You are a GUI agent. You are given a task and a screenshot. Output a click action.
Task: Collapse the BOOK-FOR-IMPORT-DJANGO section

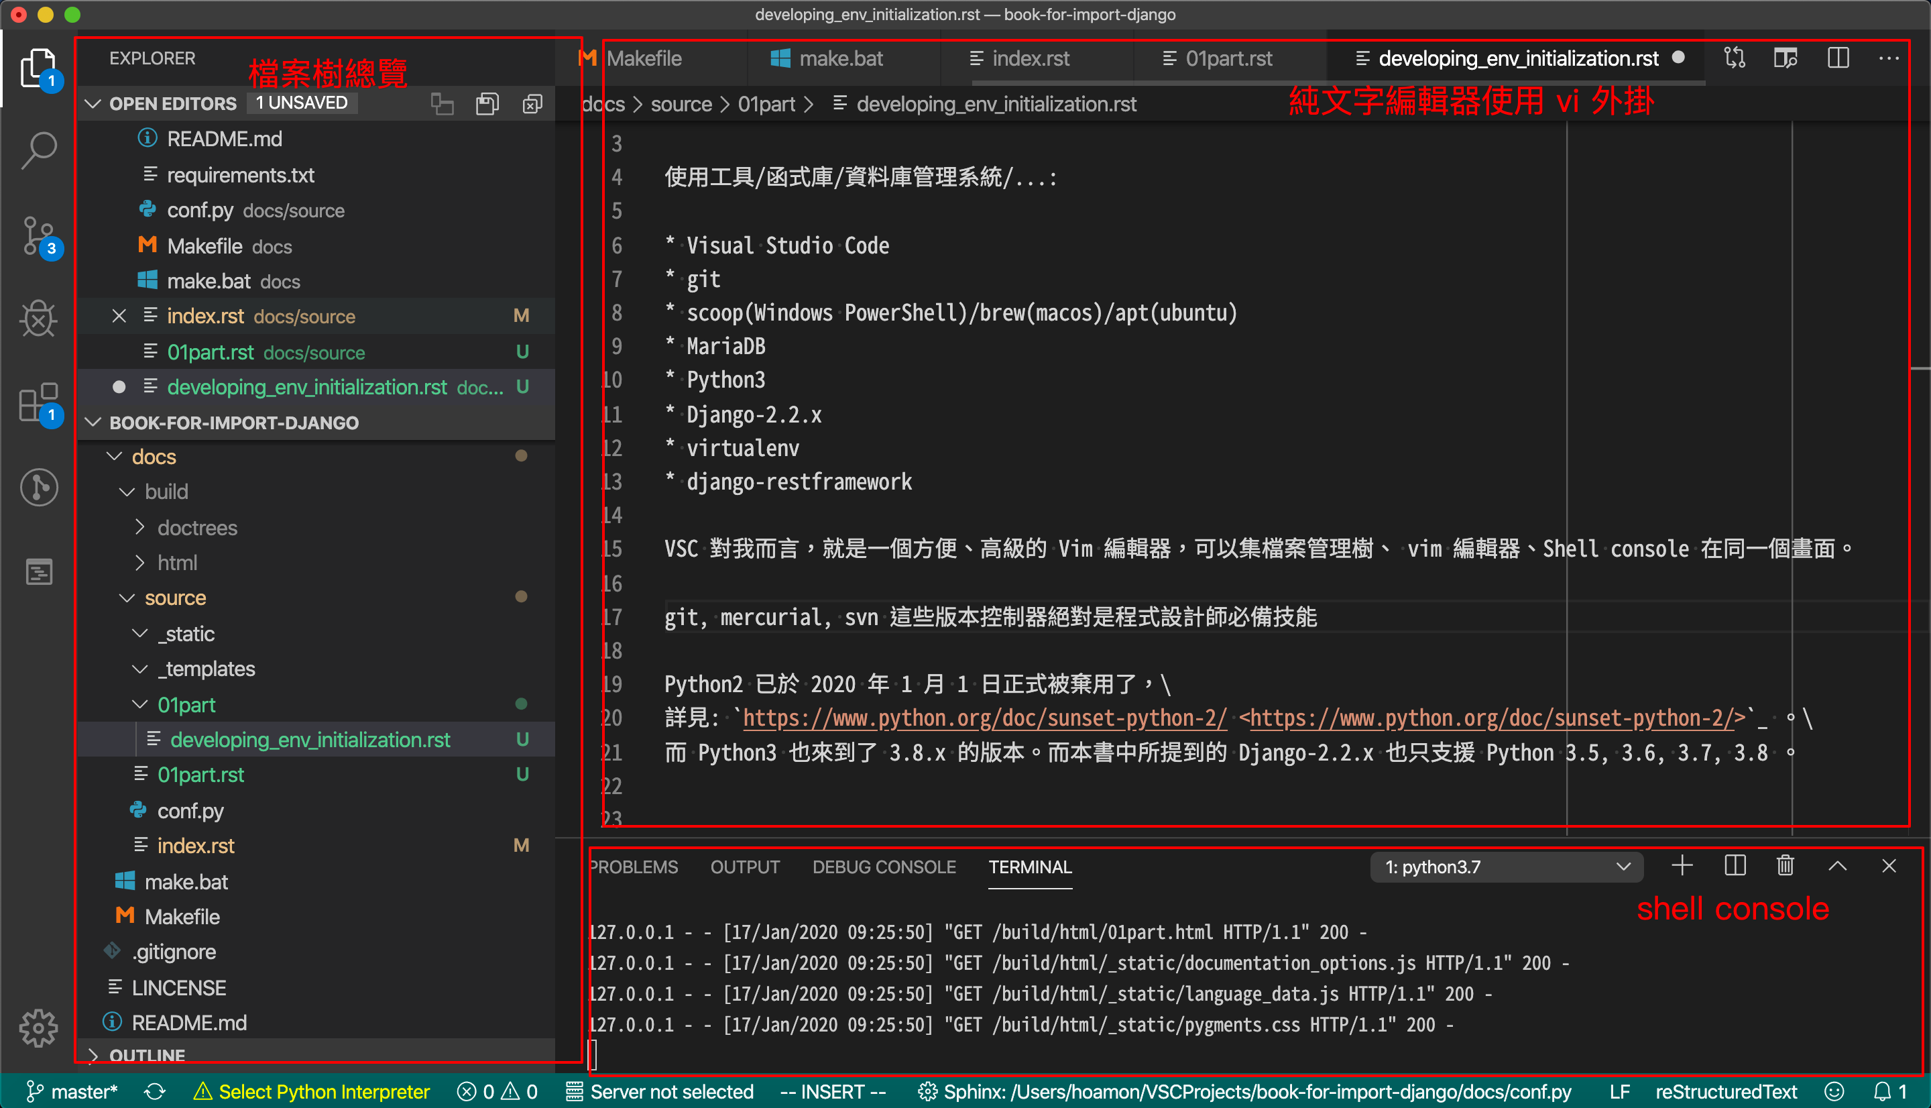click(x=94, y=423)
